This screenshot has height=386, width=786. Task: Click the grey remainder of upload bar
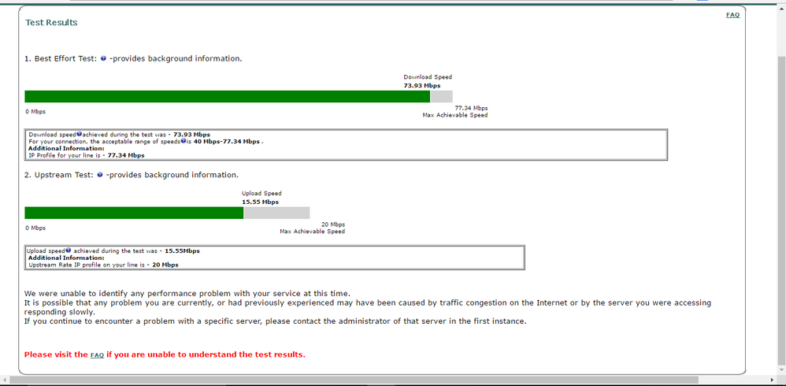click(276, 213)
